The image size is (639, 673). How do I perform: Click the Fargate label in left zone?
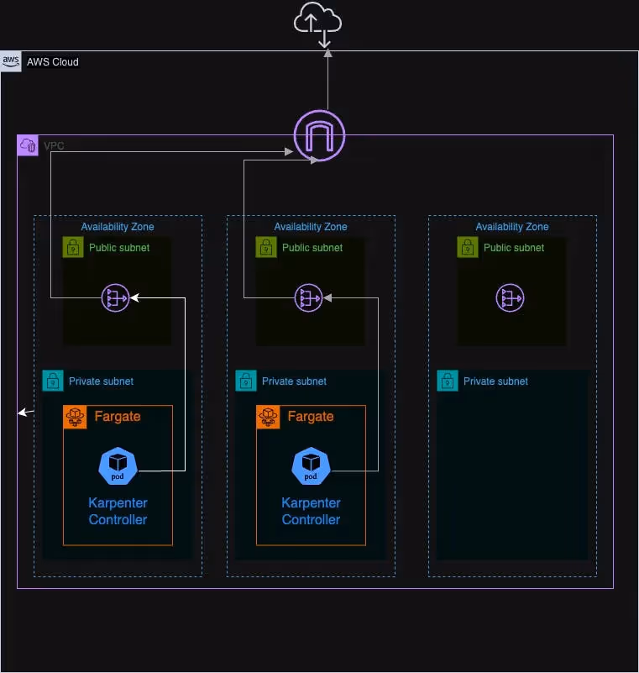[118, 417]
